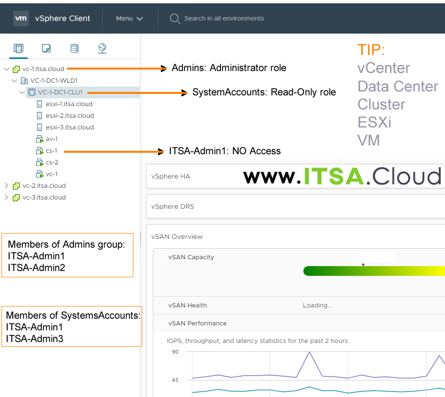Image resolution: width=445 pixels, height=397 pixels.
Task: Click the cs-2 virtual machine icon
Action: (x=39, y=162)
